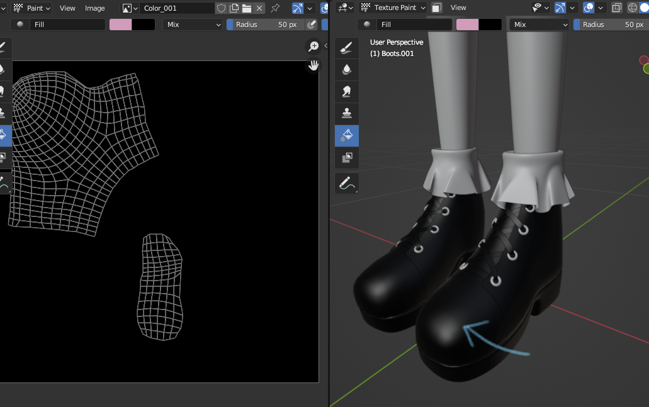
Task: Click the zoom magnifier icon in image editor
Action: click(x=313, y=46)
